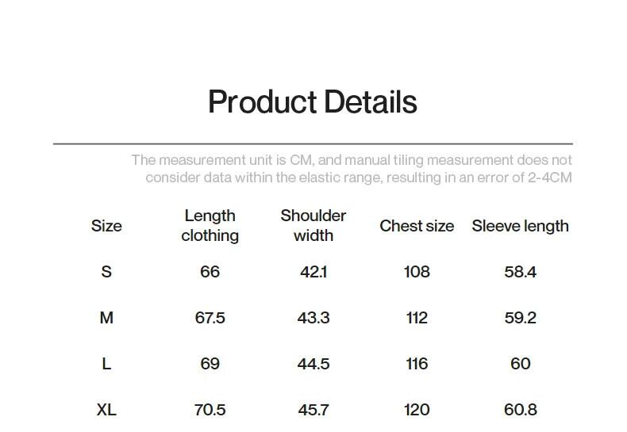Click length value 66 for size S

point(210,272)
